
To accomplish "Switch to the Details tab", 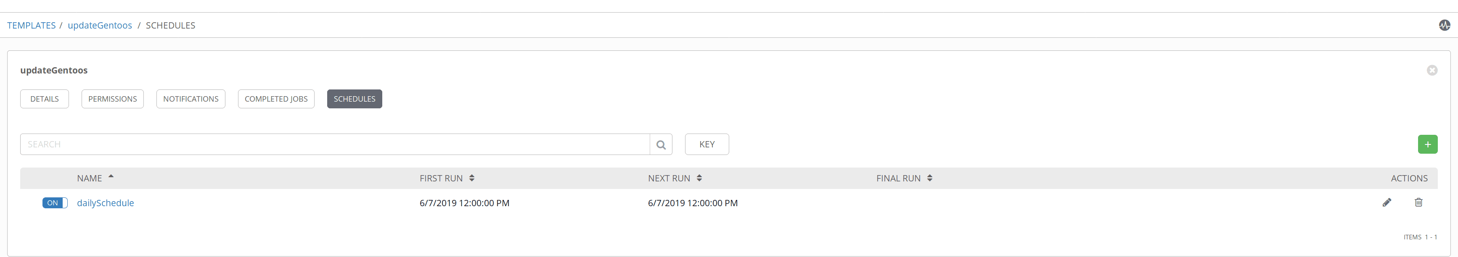I will [44, 100].
